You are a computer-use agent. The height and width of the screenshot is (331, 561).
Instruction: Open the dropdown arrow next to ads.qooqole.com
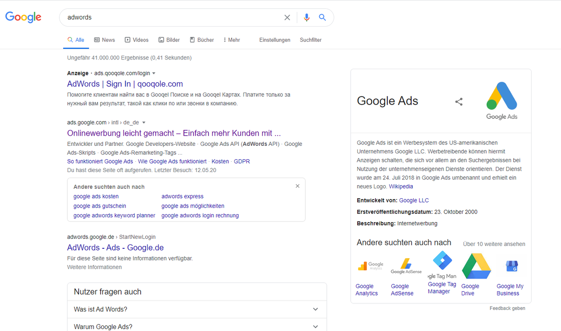click(154, 73)
